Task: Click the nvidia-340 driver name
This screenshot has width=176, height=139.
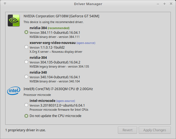Action: 38,73
